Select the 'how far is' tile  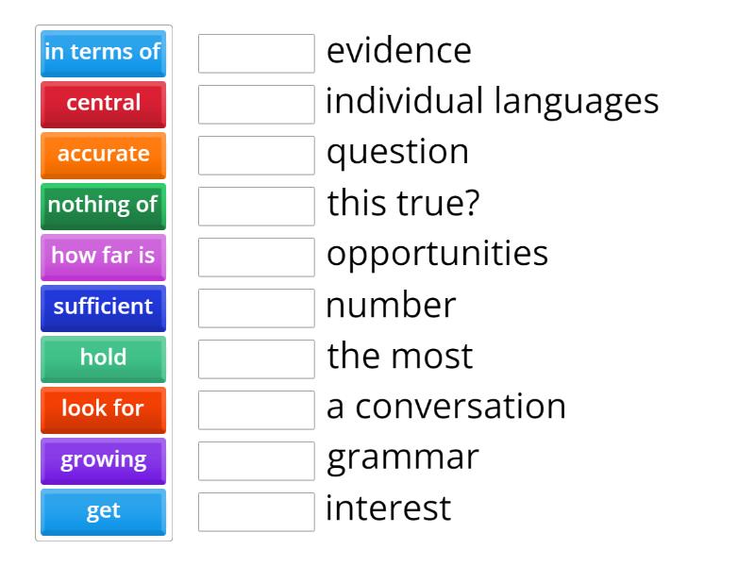point(103,257)
